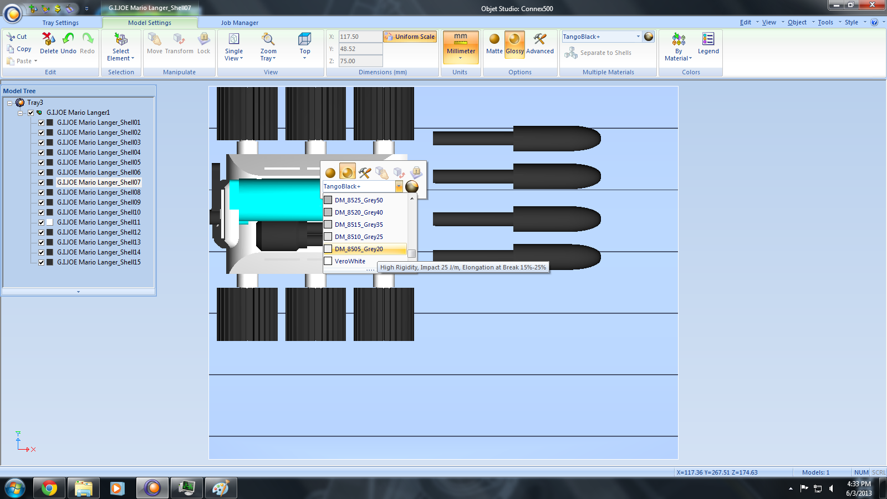
Task: Click the lock icon in floating toolbar
Action: (416, 172)
